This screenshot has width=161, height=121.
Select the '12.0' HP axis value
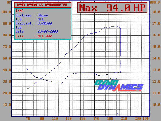click(7, 105)
